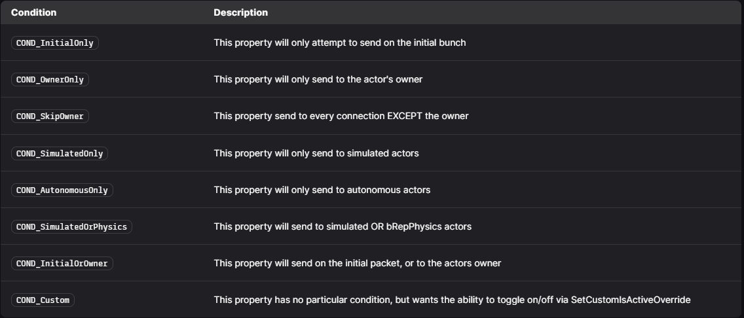Image resolution: width=744 pixels, height=318 pixels.
Task: Click the COND_InitialOrOwner code tag
Action: point(62,263)
